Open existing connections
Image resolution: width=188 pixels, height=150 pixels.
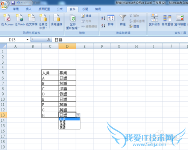tap(56, 20)
